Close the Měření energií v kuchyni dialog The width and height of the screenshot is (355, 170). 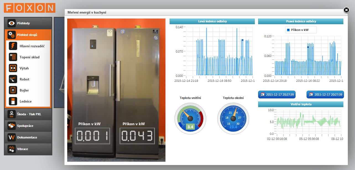coord(346,10)
